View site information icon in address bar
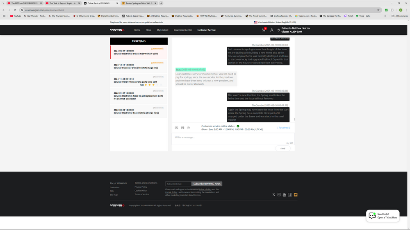Viewport: 410px width, 230px height. 22,10
